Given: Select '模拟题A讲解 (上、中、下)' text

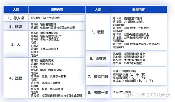Looking at the screenshot, I should [x=129, y=75].
